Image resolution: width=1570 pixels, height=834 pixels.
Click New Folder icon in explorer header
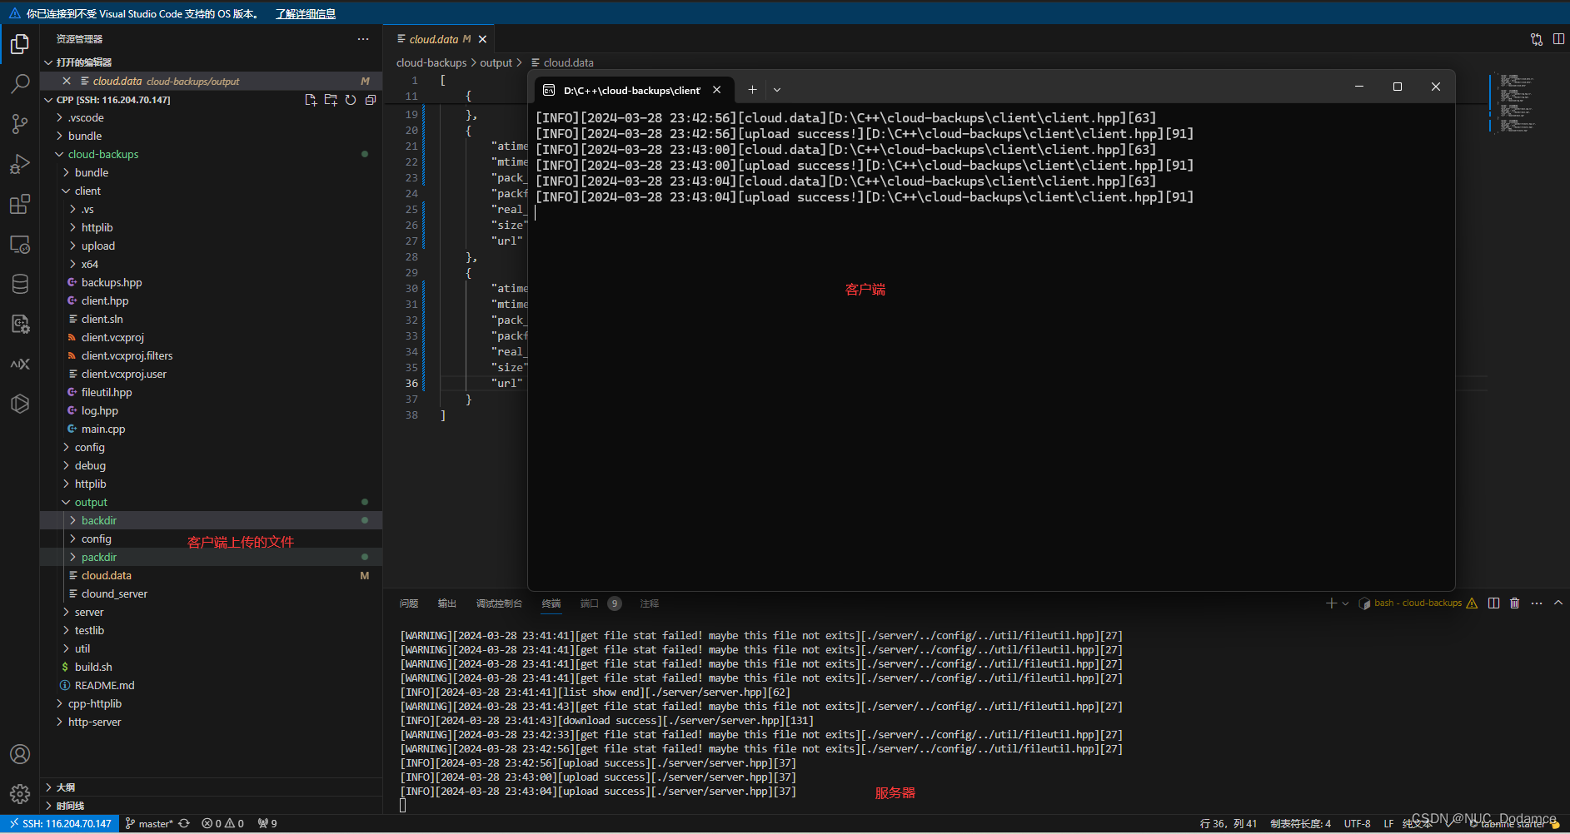coord(331,100)
